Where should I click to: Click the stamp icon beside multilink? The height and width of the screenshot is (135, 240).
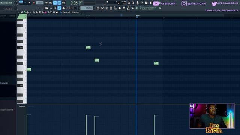tap(63, 8)
